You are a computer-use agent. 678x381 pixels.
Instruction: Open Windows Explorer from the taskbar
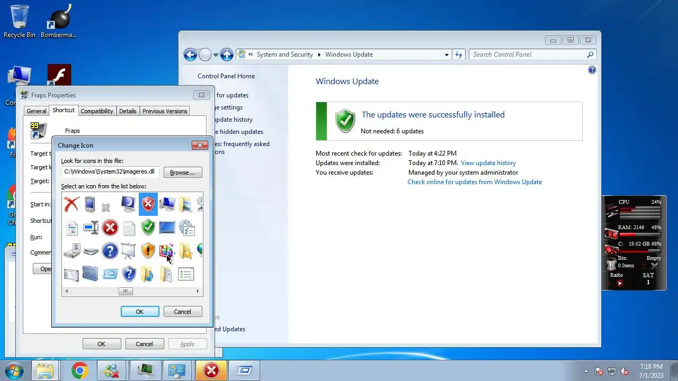[x=46, y=371]
